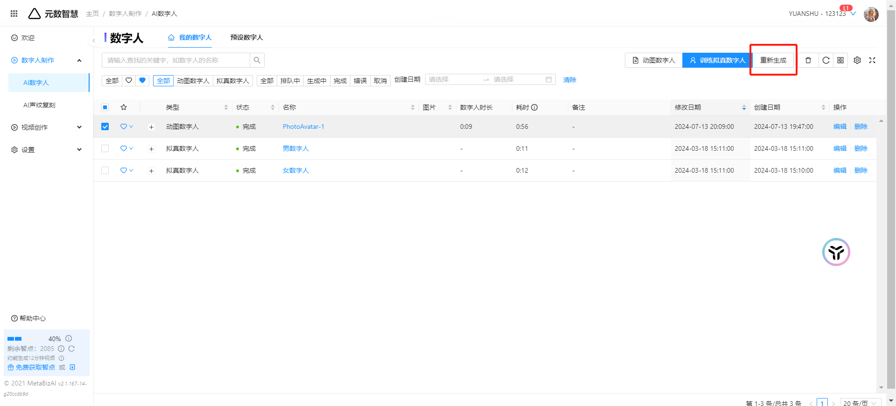Viewport: 896px width, 406px height.
Task: Filter by filled heart favorites
Action: coord(142,80)
